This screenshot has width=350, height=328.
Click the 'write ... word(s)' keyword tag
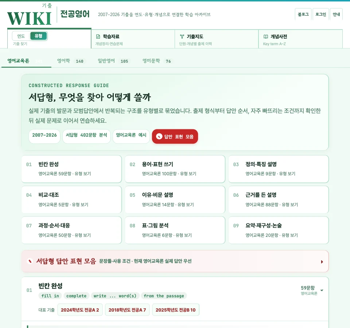point(115,296)
